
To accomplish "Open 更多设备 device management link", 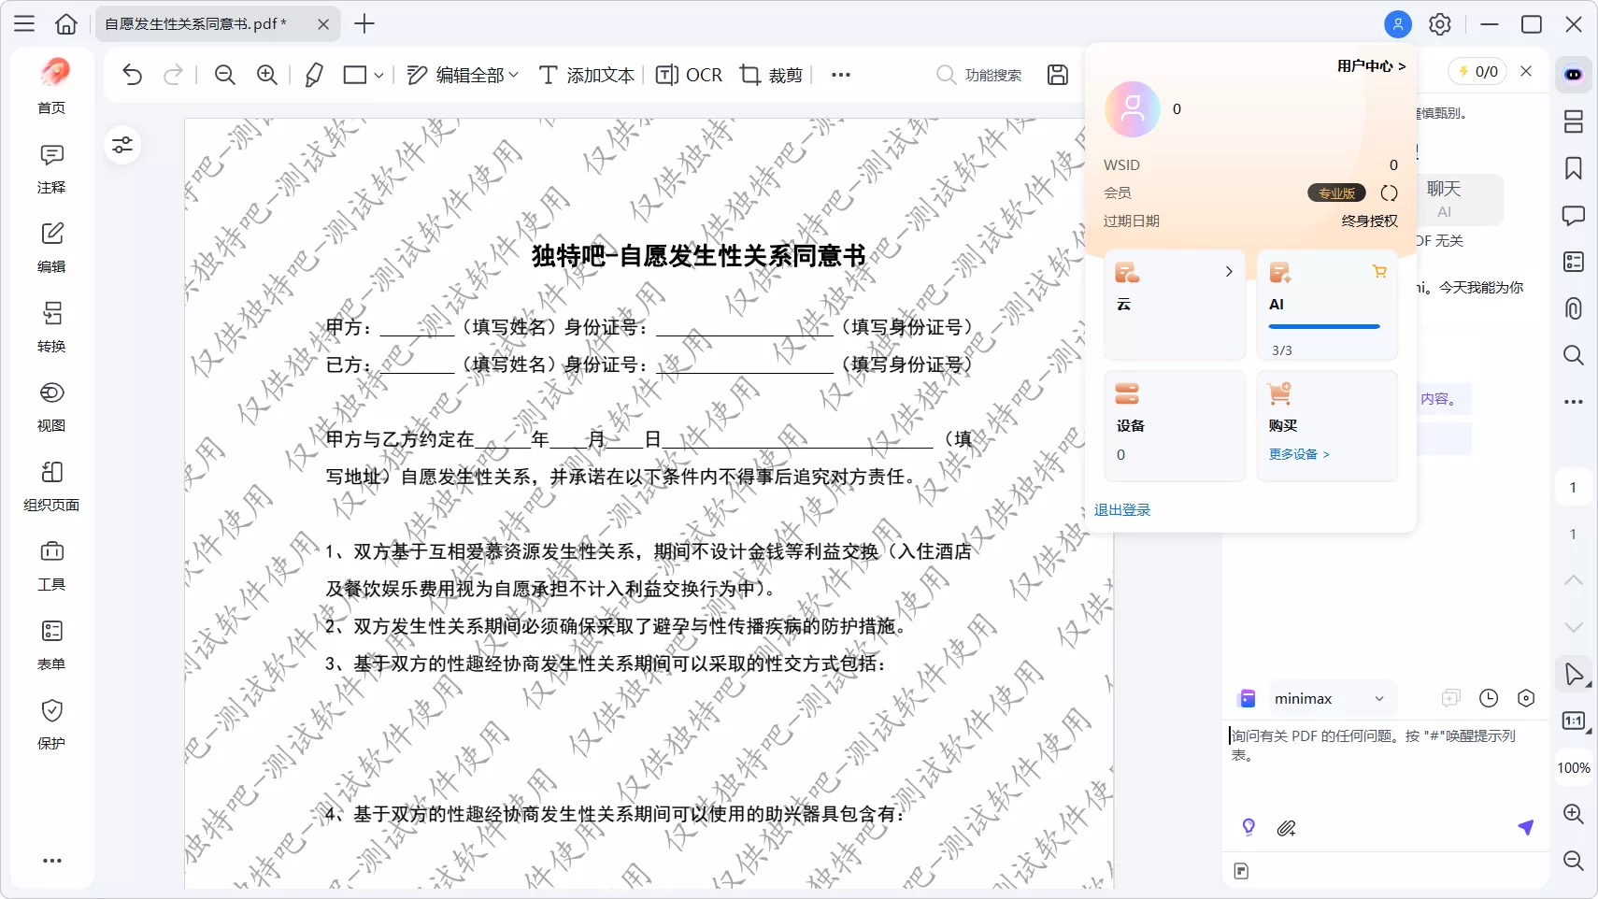I will click(1298, 454).
